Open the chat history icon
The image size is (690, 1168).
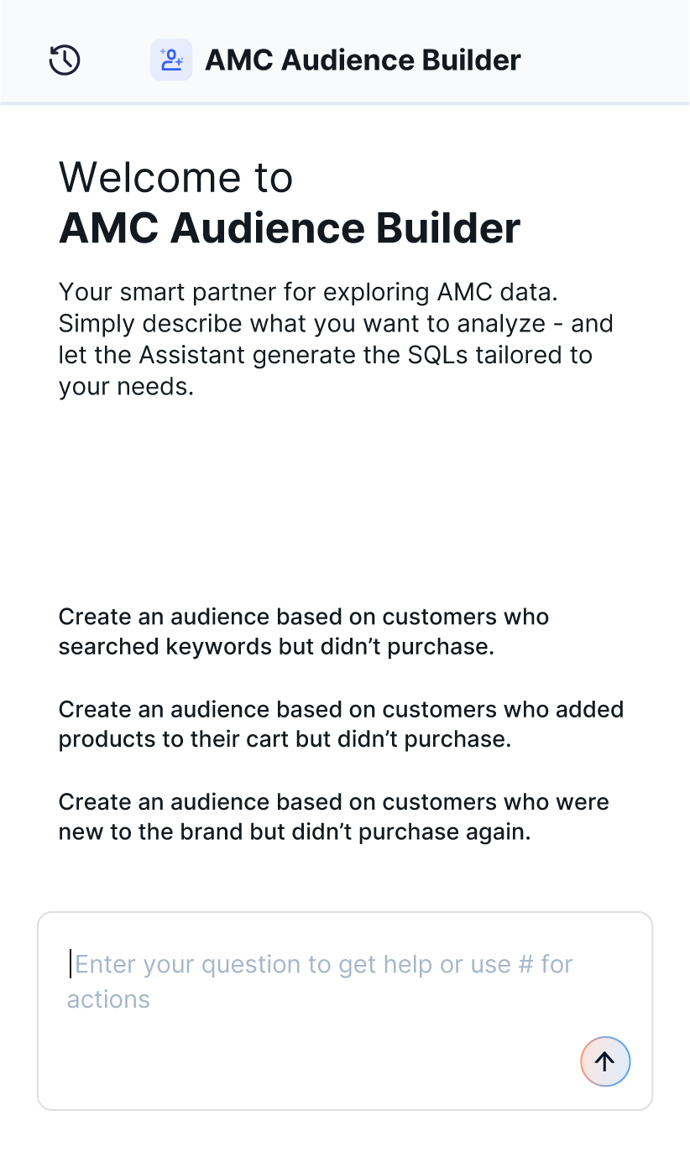[x=65, y=60]
